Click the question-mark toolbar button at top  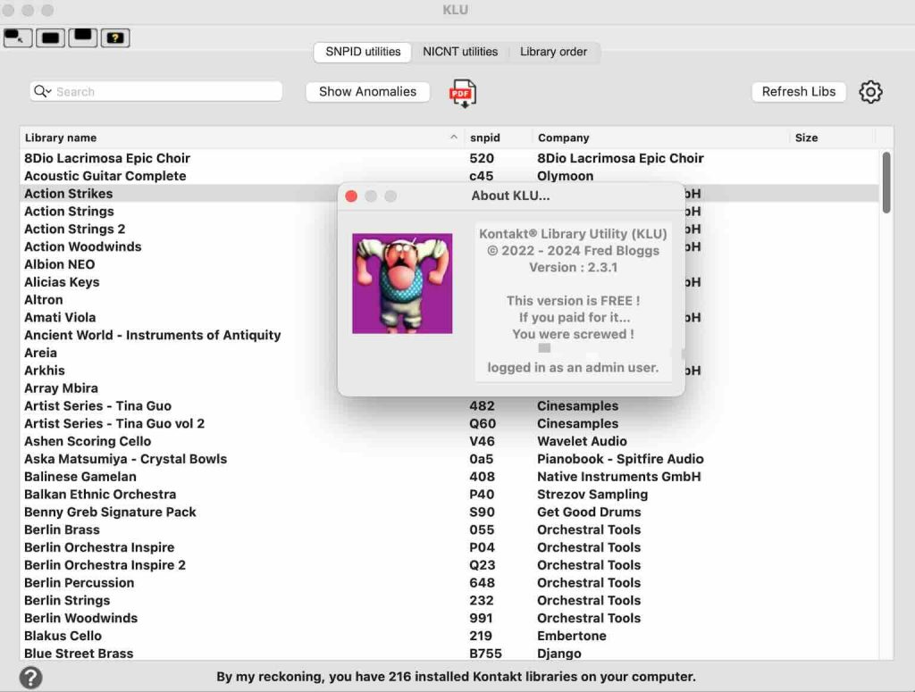tap(115, 38)
